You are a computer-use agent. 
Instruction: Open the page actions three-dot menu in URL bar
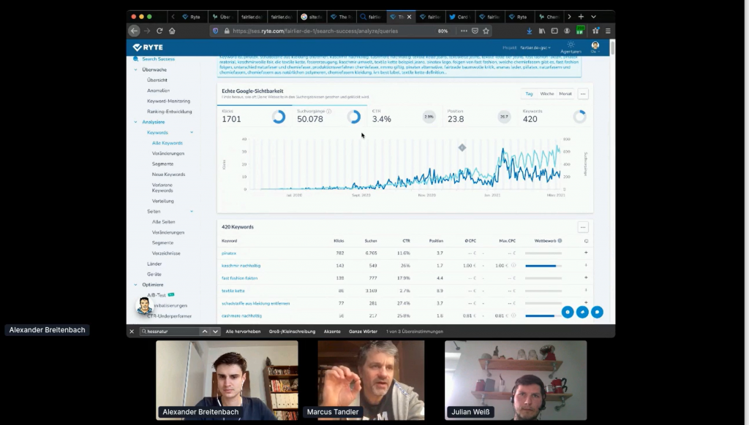(464, 31)
